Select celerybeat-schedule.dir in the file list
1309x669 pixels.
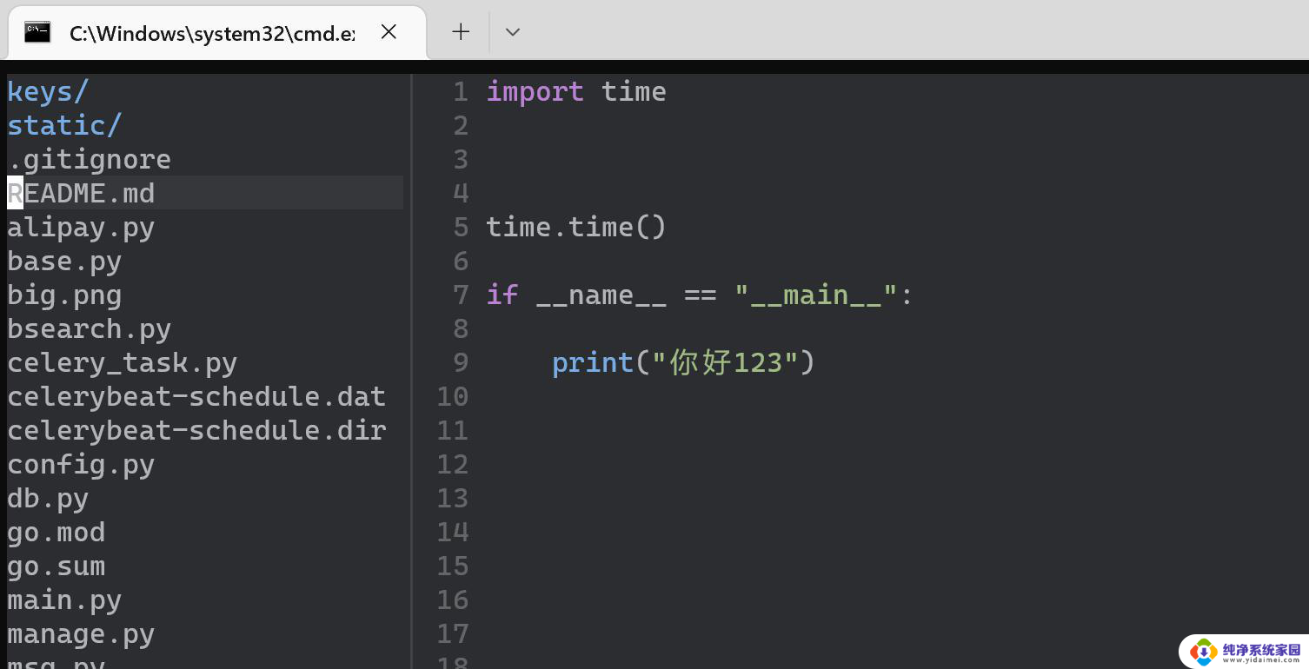tap(196, 431)
